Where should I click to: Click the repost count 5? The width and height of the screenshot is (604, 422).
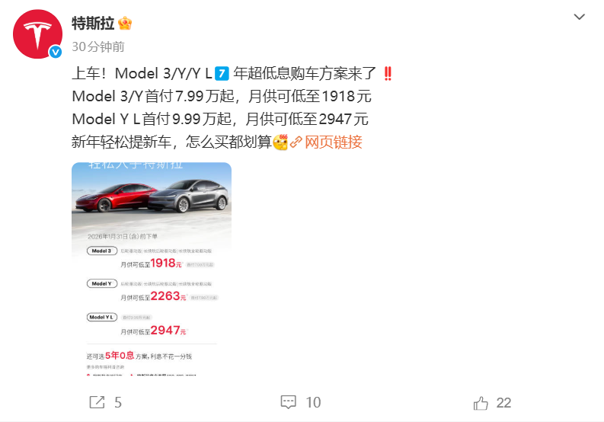[118, 403]
